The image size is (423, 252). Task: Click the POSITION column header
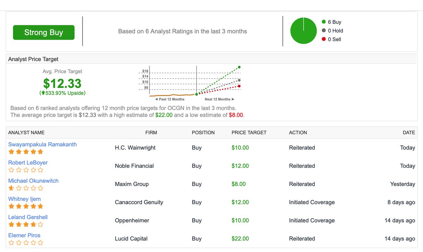click(203, 133)
